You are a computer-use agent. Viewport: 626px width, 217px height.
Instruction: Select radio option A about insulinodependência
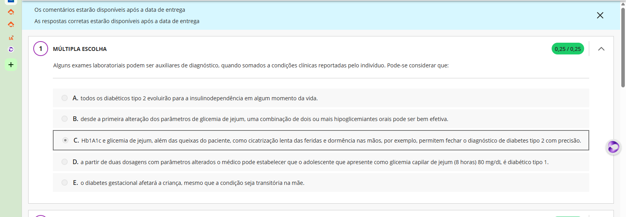coord(65,98)
